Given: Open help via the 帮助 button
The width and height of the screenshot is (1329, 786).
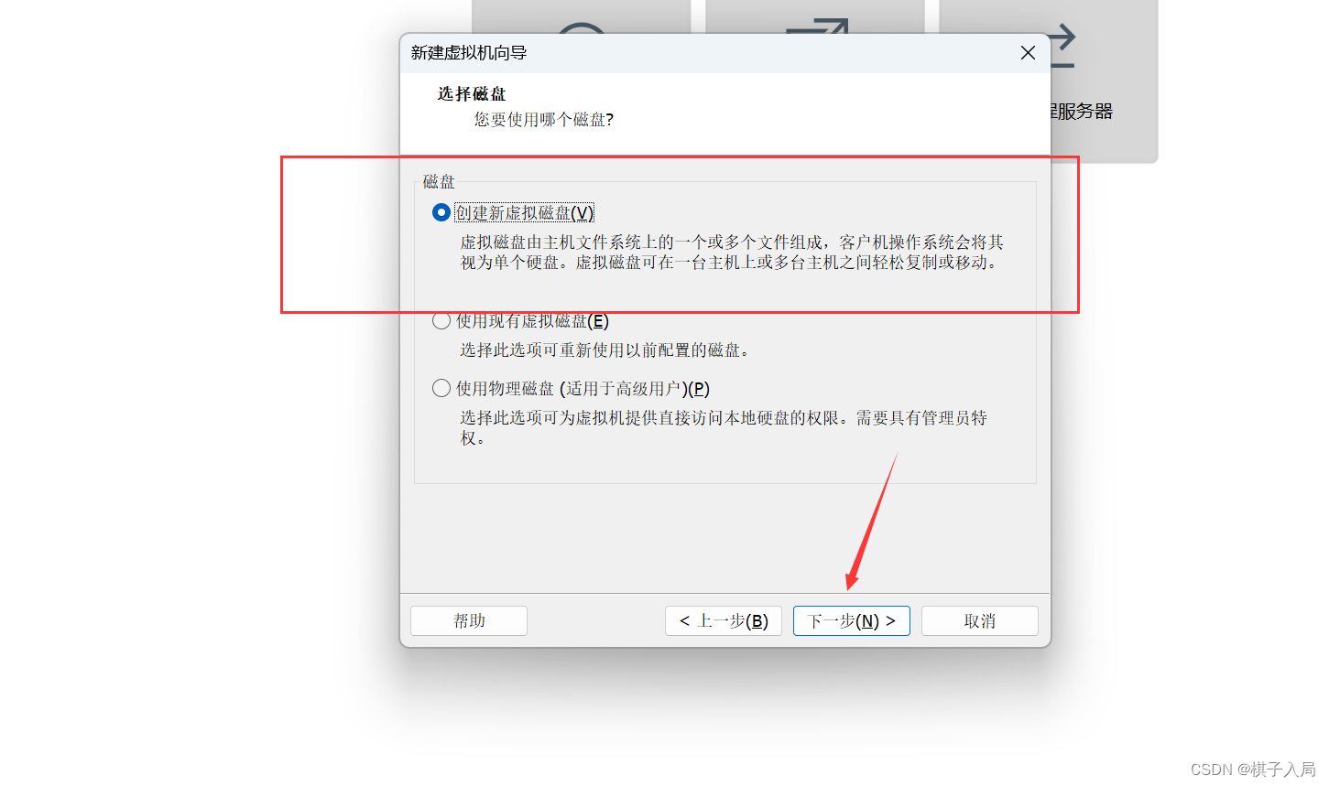Looking at the screenshot, I should (469, 620).
